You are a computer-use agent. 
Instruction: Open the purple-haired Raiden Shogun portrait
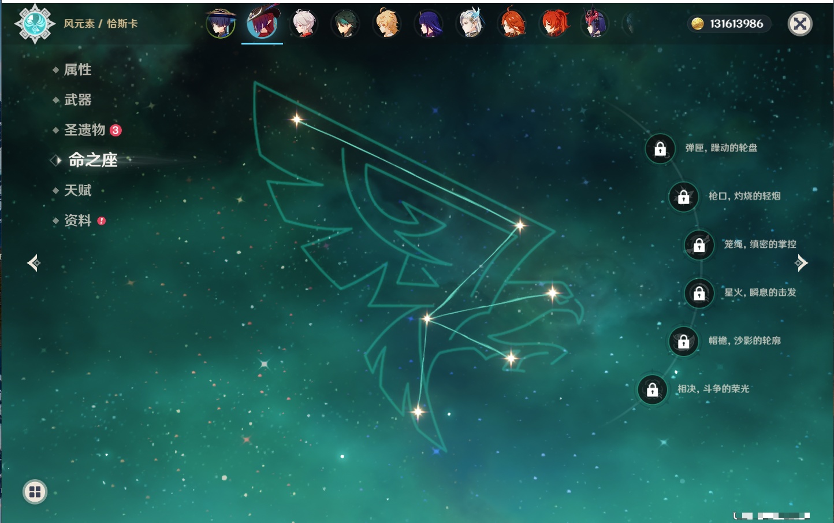[x=429, y=24]
